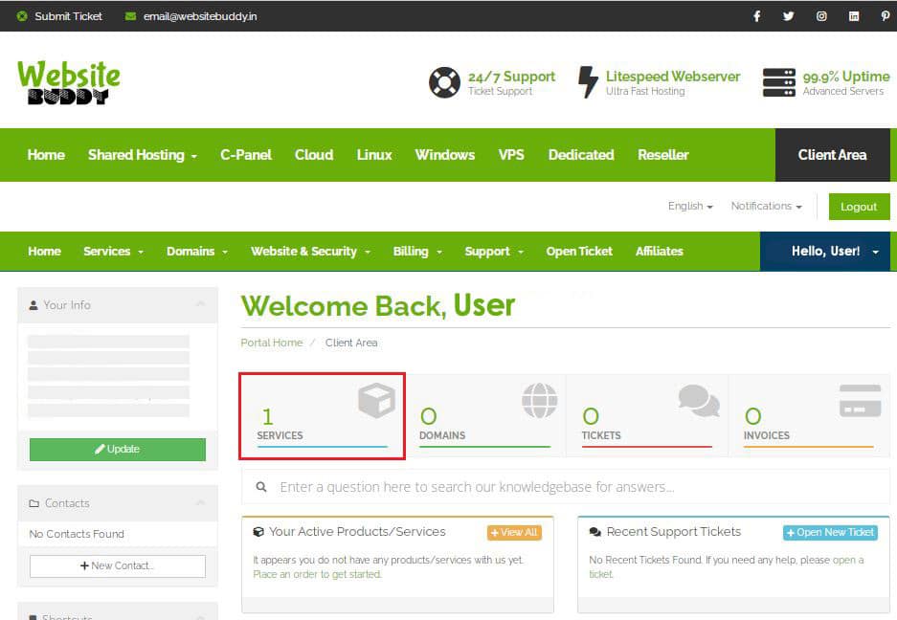
Task: Collapse the Contacts panel chevron
Action: coord(200,502)
